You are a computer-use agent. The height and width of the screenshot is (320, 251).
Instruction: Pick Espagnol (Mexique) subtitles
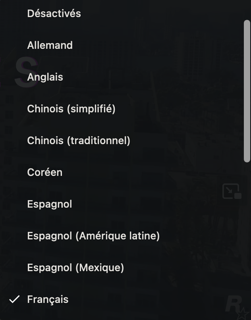coord(75,268)
